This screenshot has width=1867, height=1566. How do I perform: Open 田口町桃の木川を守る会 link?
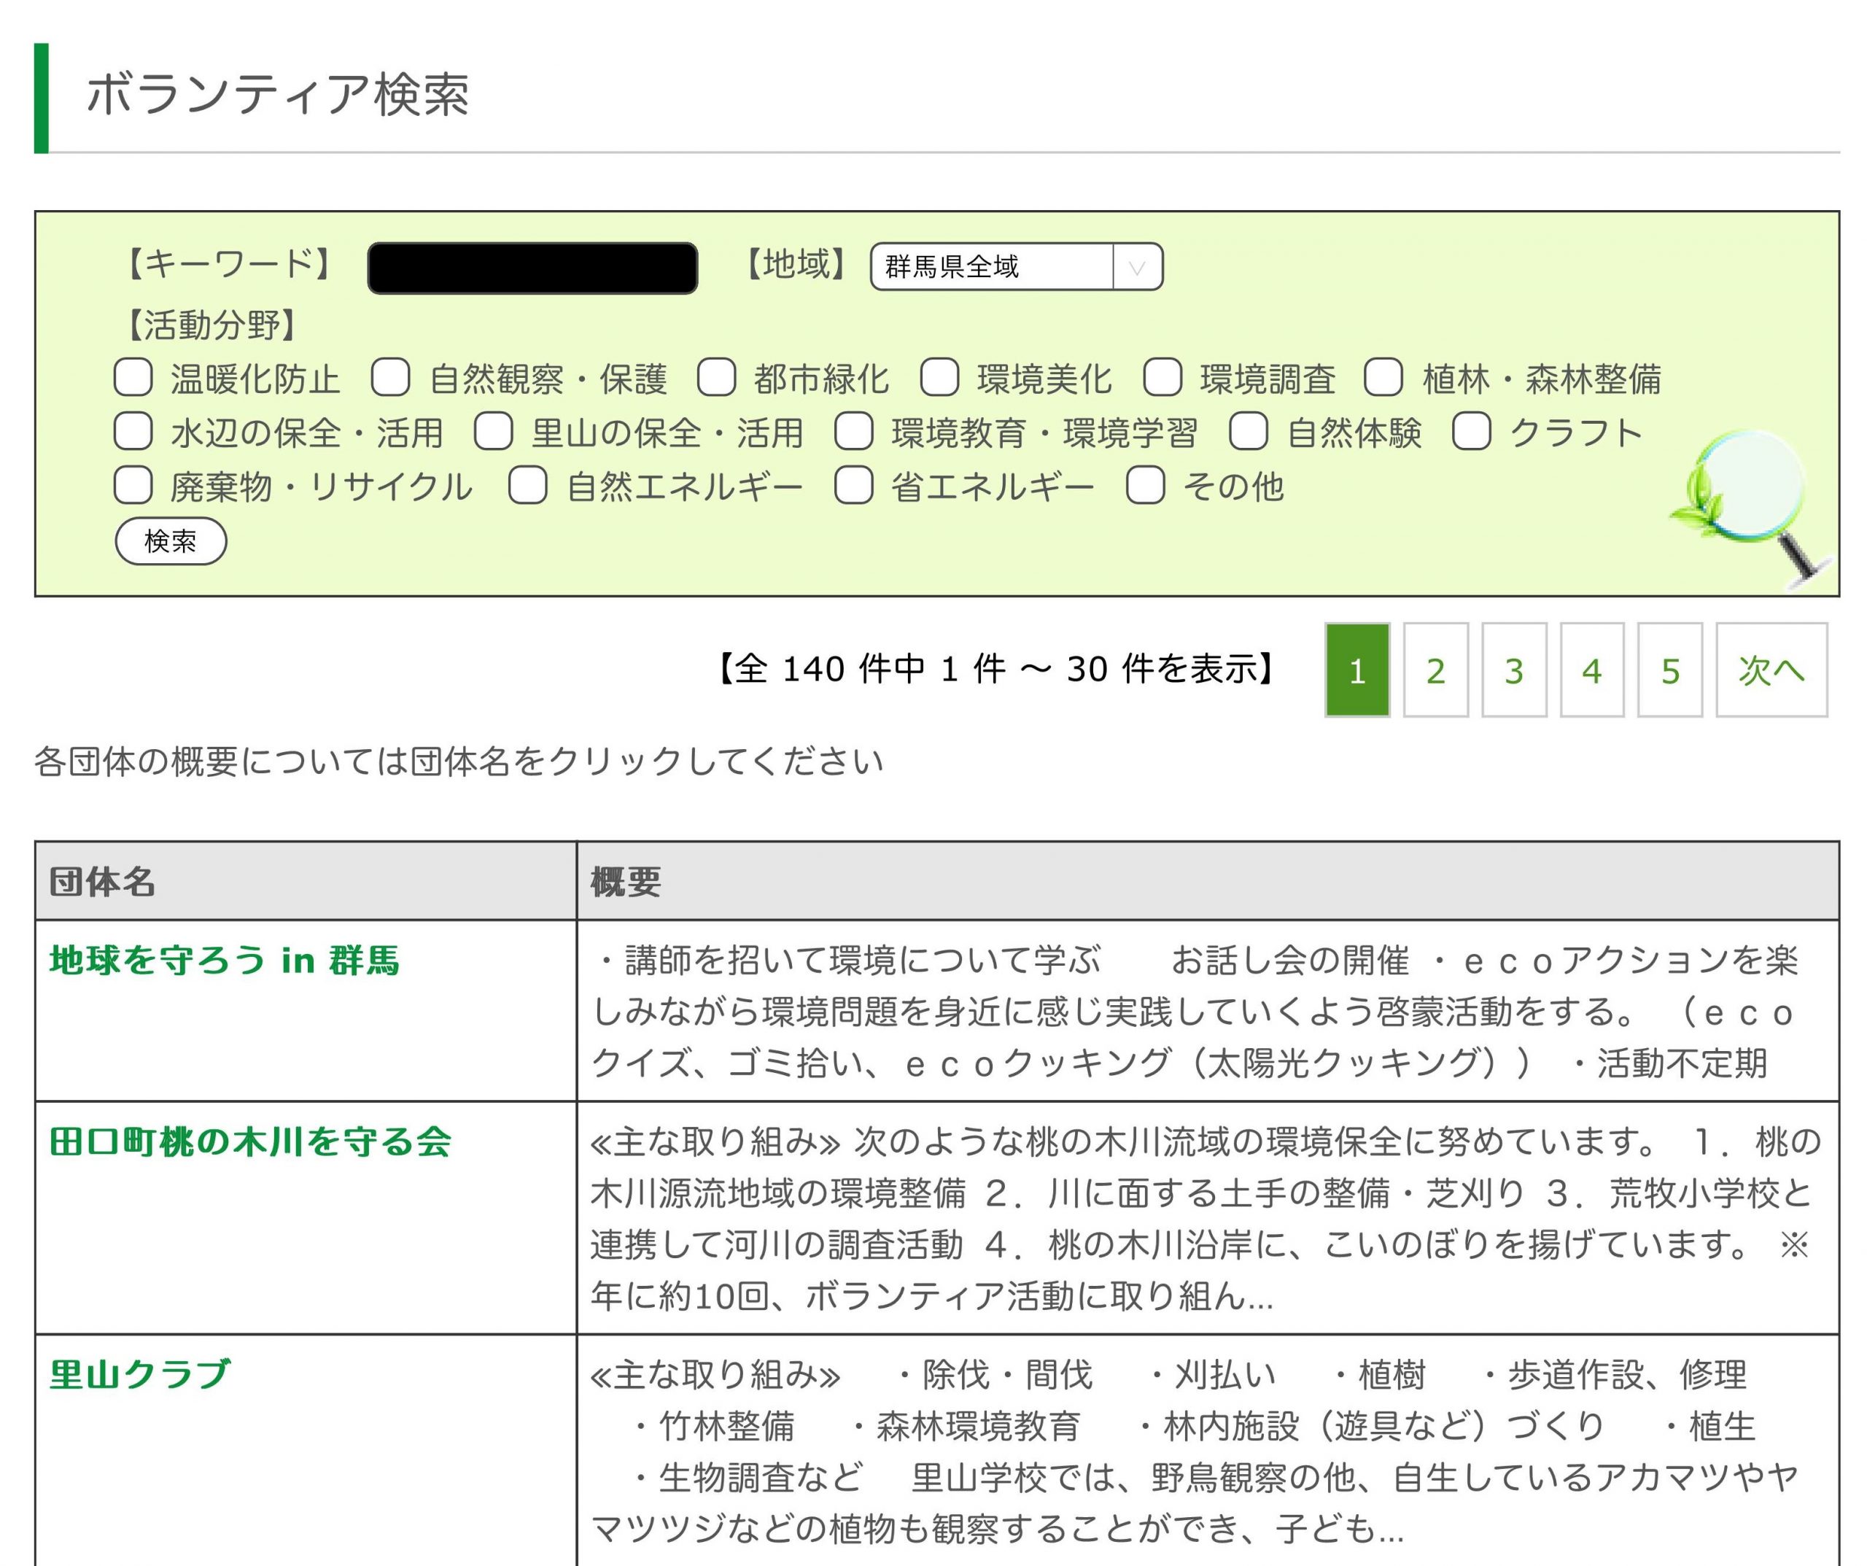pos(250,1141)
